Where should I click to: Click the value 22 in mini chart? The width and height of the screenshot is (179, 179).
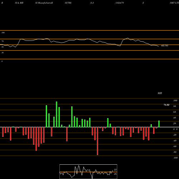[x=115, y=170]
